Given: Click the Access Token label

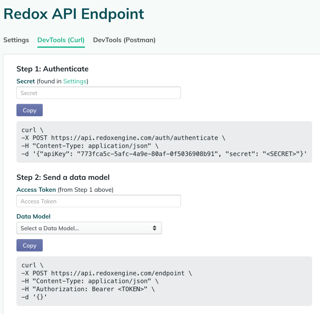Looking at the screenshot, I should 36,190.
